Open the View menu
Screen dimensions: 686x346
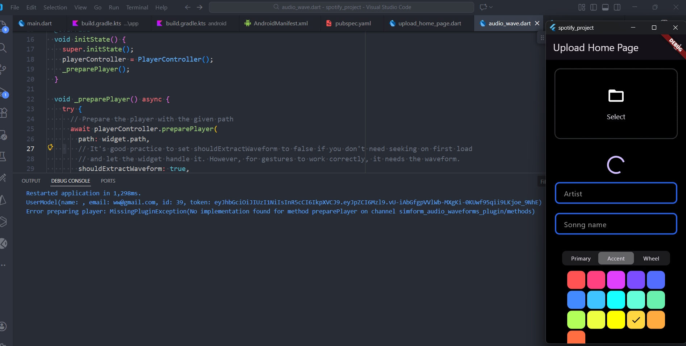80,7
